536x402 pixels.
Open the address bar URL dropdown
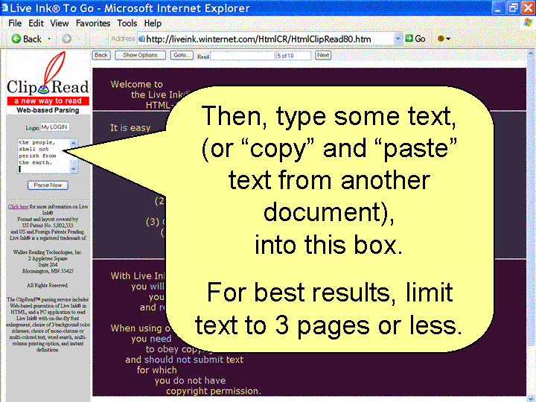(x=398, y=39)
